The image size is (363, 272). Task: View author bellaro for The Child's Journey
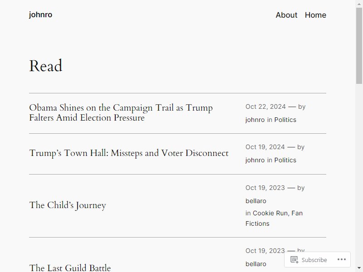[x=255, y=201]
